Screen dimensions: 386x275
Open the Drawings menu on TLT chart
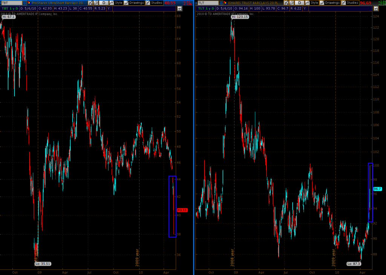(x=330, y=3)
